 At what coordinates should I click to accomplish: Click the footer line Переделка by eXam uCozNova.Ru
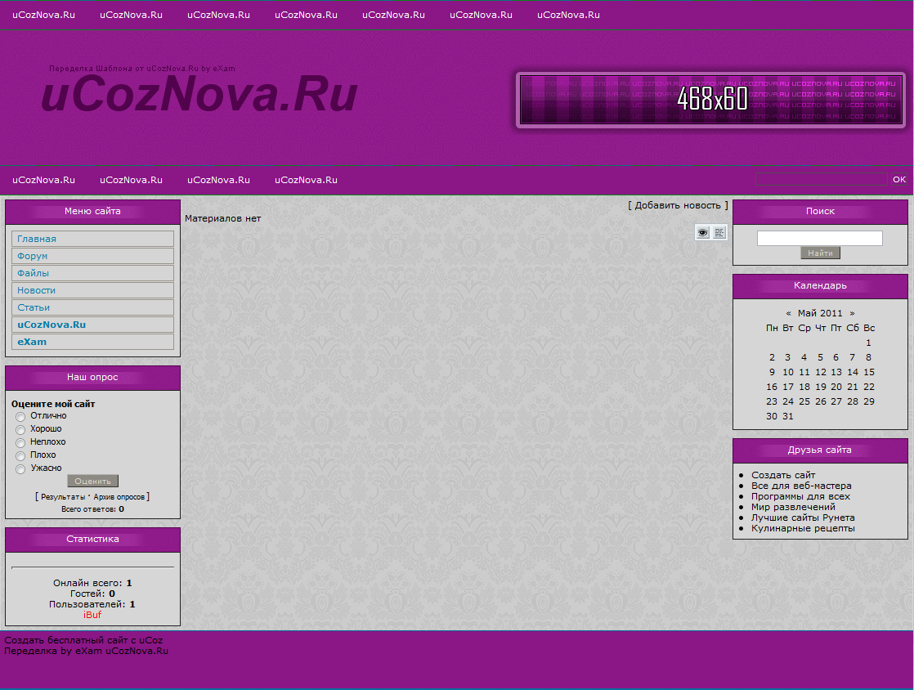87,651
